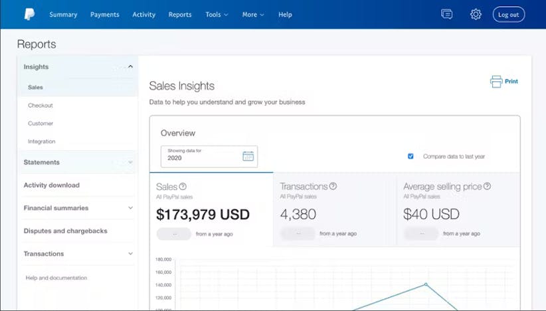The width and height of the screenshot is (546, 311).
Task: Go to the Summary menu
Action: (63, 15)
